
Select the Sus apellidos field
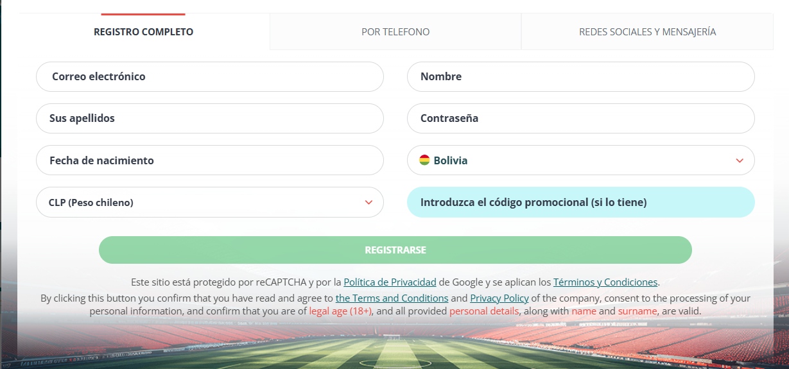[209, 118]
